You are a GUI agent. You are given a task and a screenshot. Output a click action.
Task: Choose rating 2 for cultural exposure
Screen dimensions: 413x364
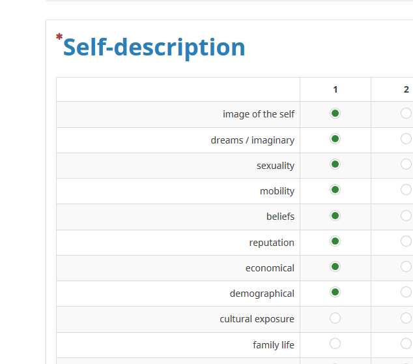406,318
